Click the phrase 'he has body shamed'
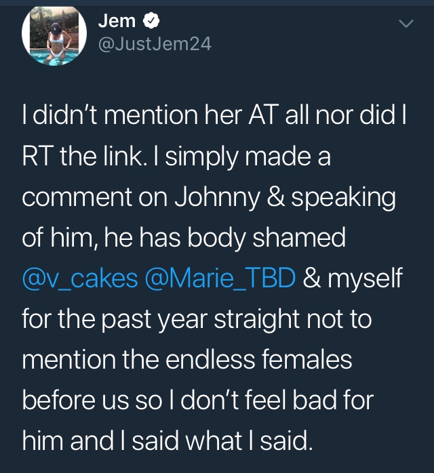Image resolution: width=434 pixels, height=473 pixels. click(x=225, y=237)
